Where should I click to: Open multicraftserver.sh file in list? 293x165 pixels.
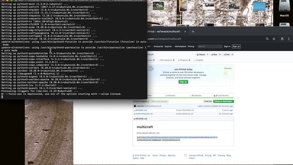144,114
